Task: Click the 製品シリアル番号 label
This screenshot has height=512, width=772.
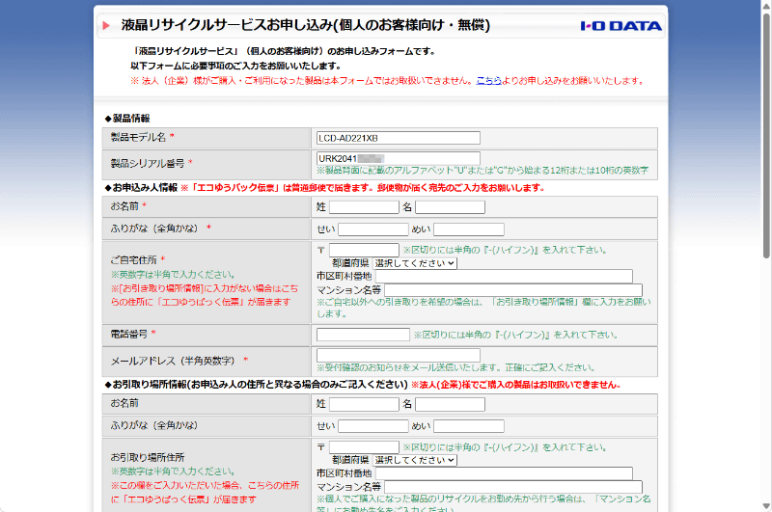Action: [148, 163]
